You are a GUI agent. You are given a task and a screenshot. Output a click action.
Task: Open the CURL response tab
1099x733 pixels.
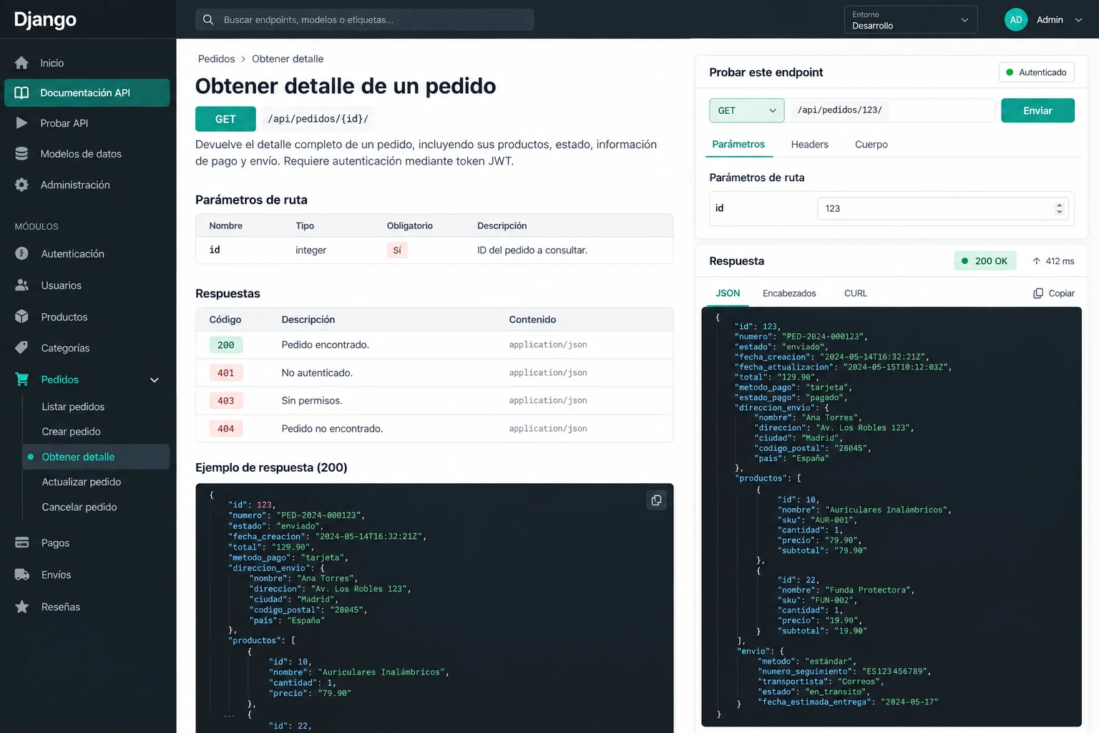click(x=856, y=293)
